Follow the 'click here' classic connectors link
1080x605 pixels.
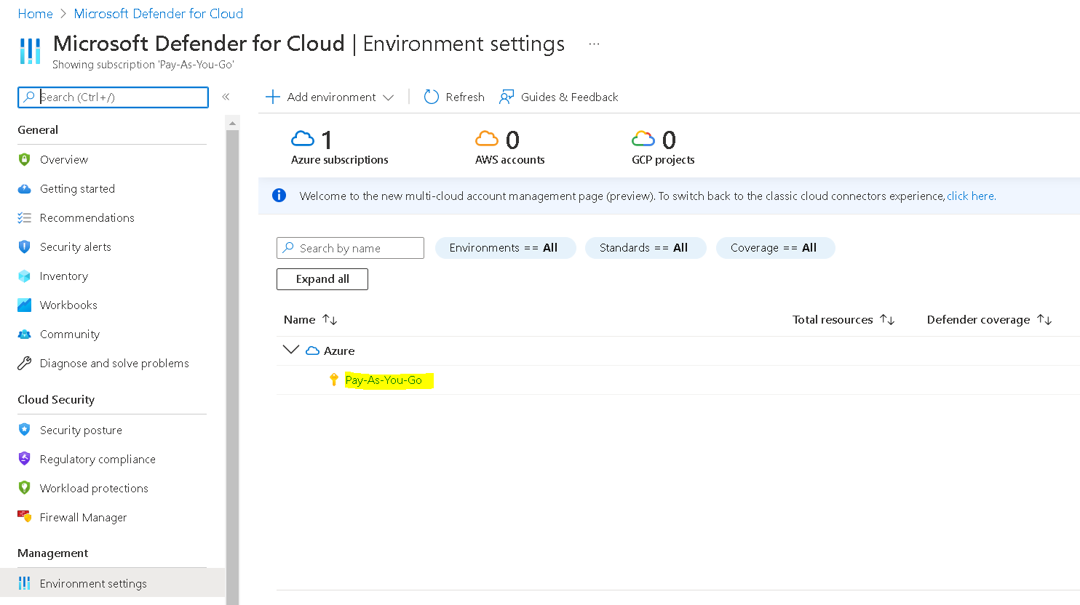point(971,196)
